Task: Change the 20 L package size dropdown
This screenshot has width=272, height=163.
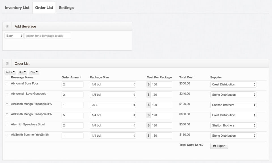Action: point(113,105)
